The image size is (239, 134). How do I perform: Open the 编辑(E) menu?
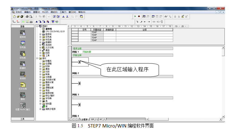tap(27, 12)
